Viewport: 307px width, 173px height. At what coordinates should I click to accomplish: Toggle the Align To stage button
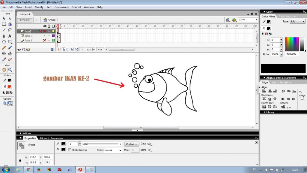pos(302,99)
